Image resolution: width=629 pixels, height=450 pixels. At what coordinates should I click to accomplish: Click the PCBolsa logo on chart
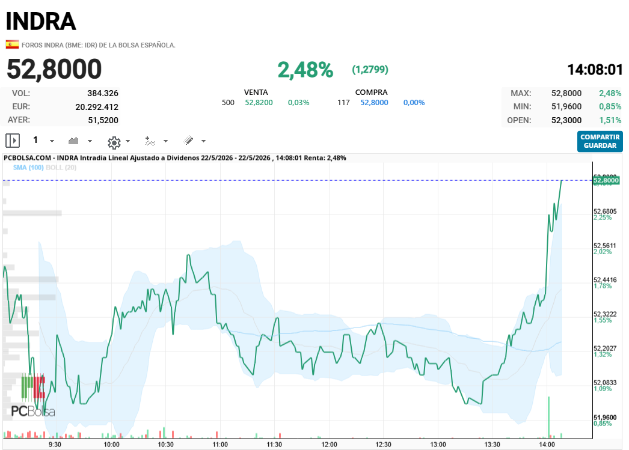tap(33, 396)
